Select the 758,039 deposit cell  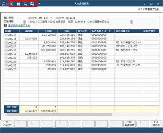click(x=48, y=65)
